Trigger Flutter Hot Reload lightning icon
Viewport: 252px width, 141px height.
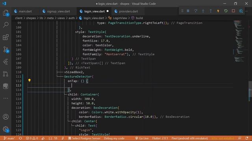(x=218, y=11)
